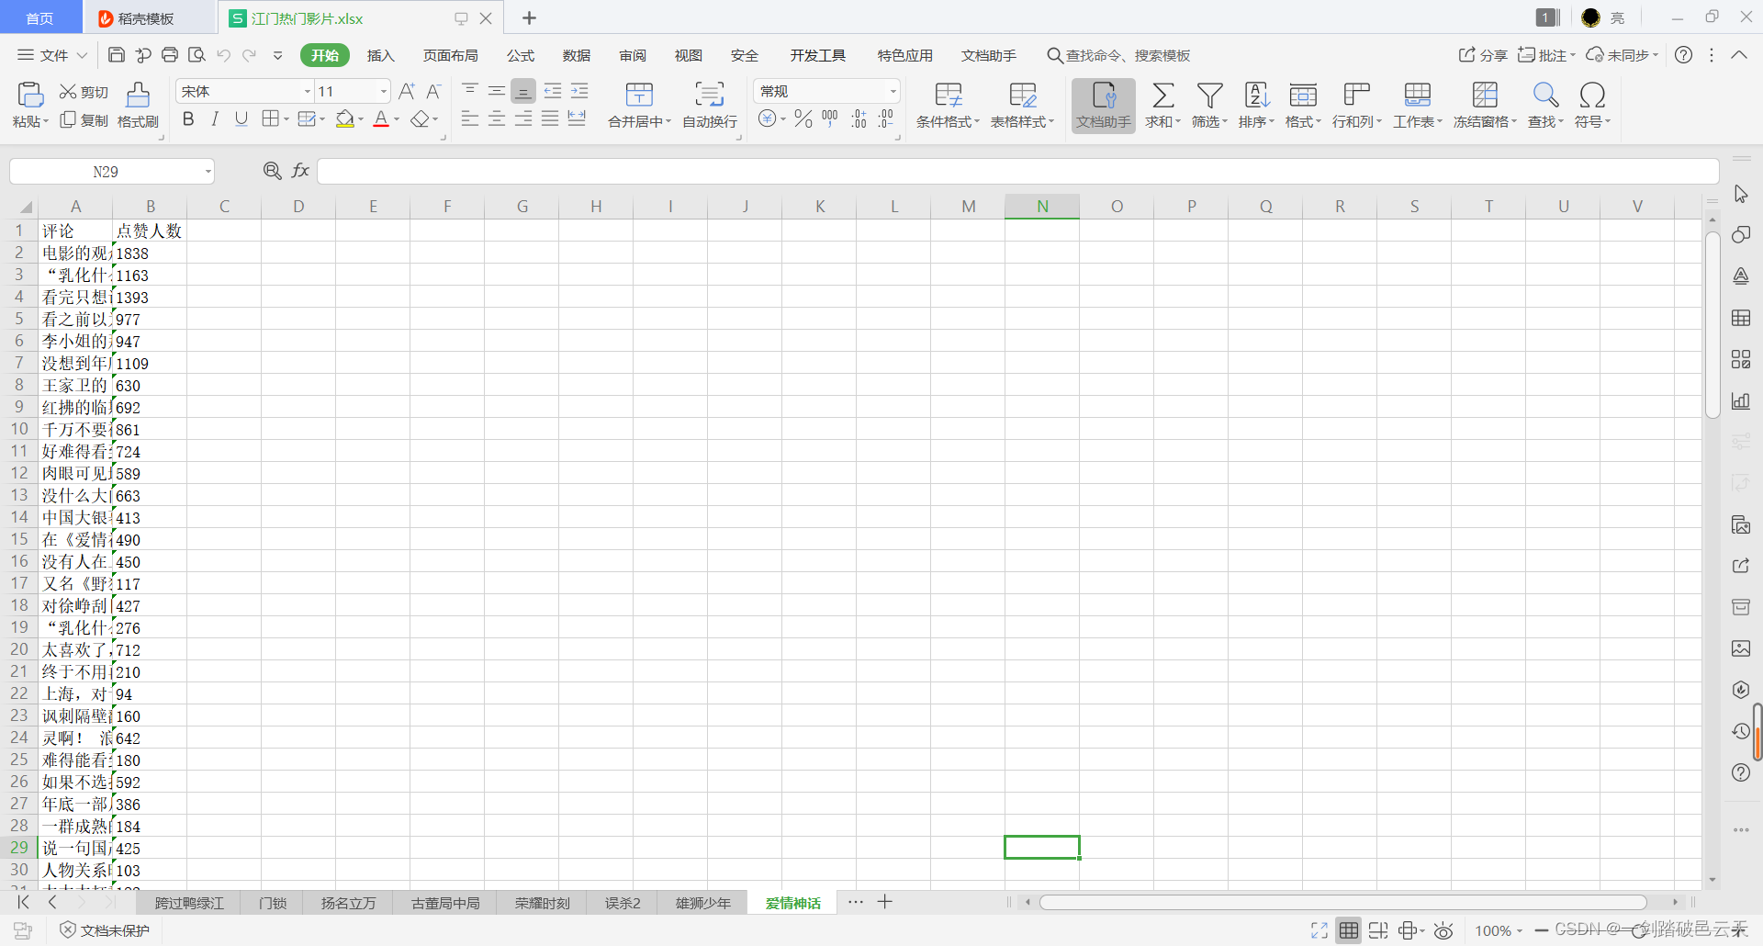Viewport: 1763px width, 946px height.
Task: Click the Comments (批注) button
Action: (x=1546, y=55)
